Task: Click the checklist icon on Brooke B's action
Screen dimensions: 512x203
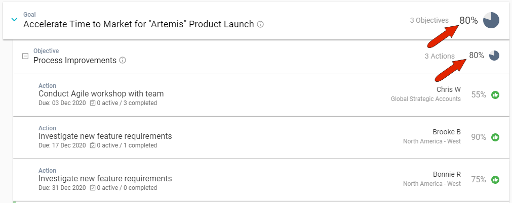Action: coord(92,145)
